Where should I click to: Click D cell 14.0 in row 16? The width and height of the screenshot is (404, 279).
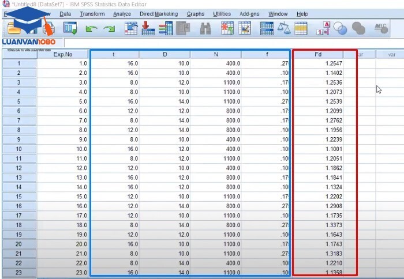165,206
